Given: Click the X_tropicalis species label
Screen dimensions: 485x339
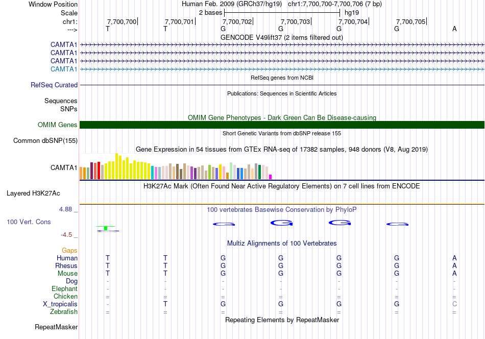Looking at the screenshot, I should tap(60, 304).
